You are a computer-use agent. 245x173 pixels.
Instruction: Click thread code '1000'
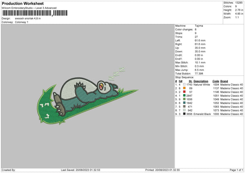[x=216, y=114]
